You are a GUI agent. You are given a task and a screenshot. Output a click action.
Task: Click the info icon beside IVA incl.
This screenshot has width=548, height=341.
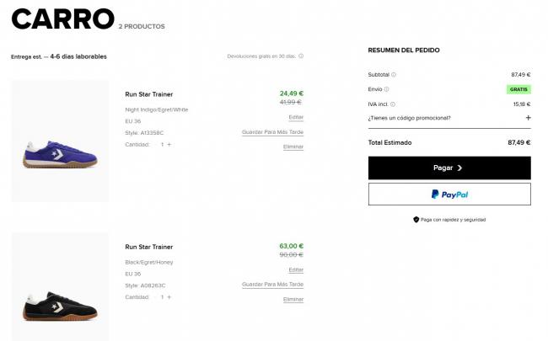coord(393,104)
